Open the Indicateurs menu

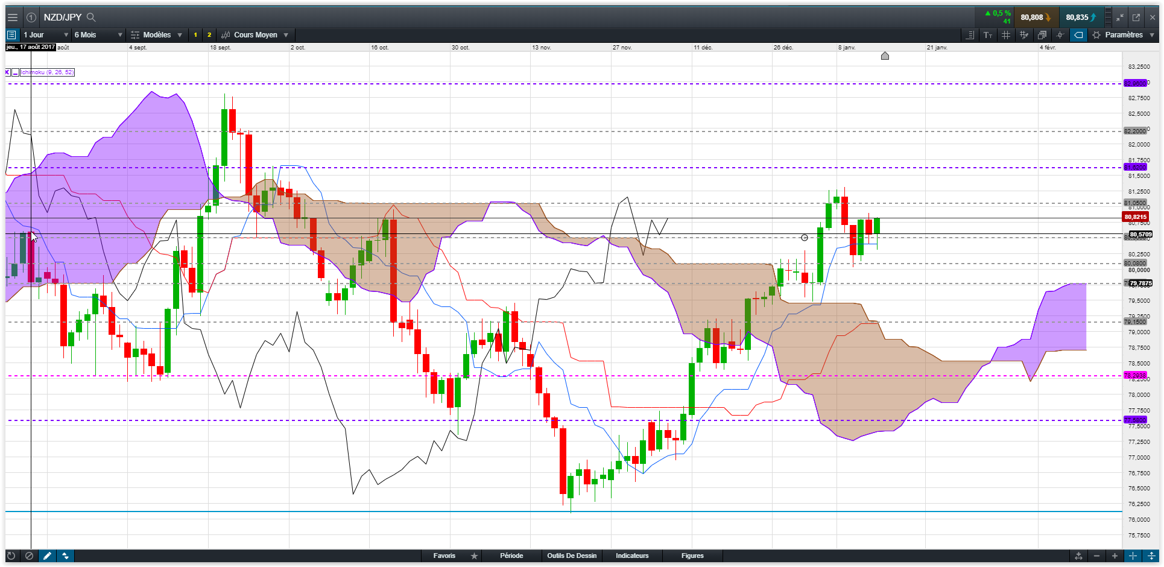[x=632, y=556]
